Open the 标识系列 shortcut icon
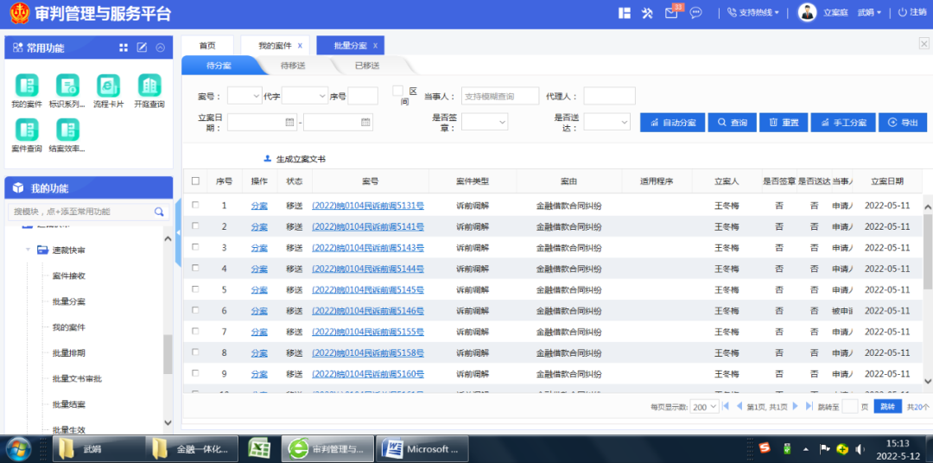The height and width of the screenshot is (463, 933). 67,86
